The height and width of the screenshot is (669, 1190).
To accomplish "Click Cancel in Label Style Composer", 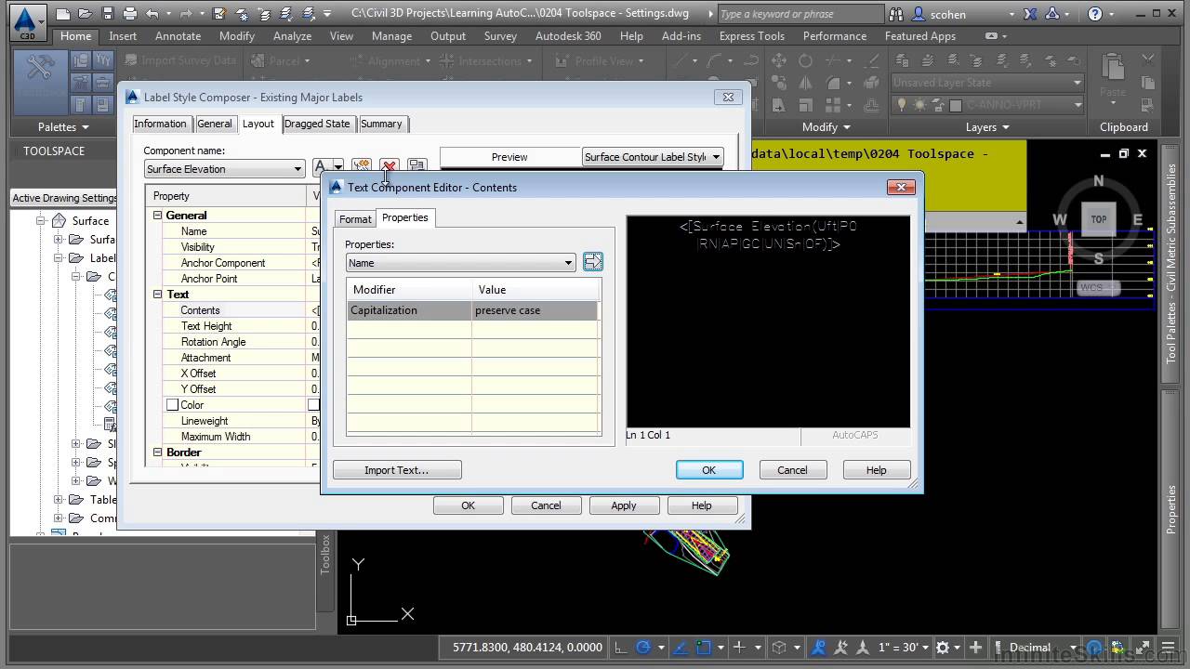I will pyautogui.click(x=546, y=505).
